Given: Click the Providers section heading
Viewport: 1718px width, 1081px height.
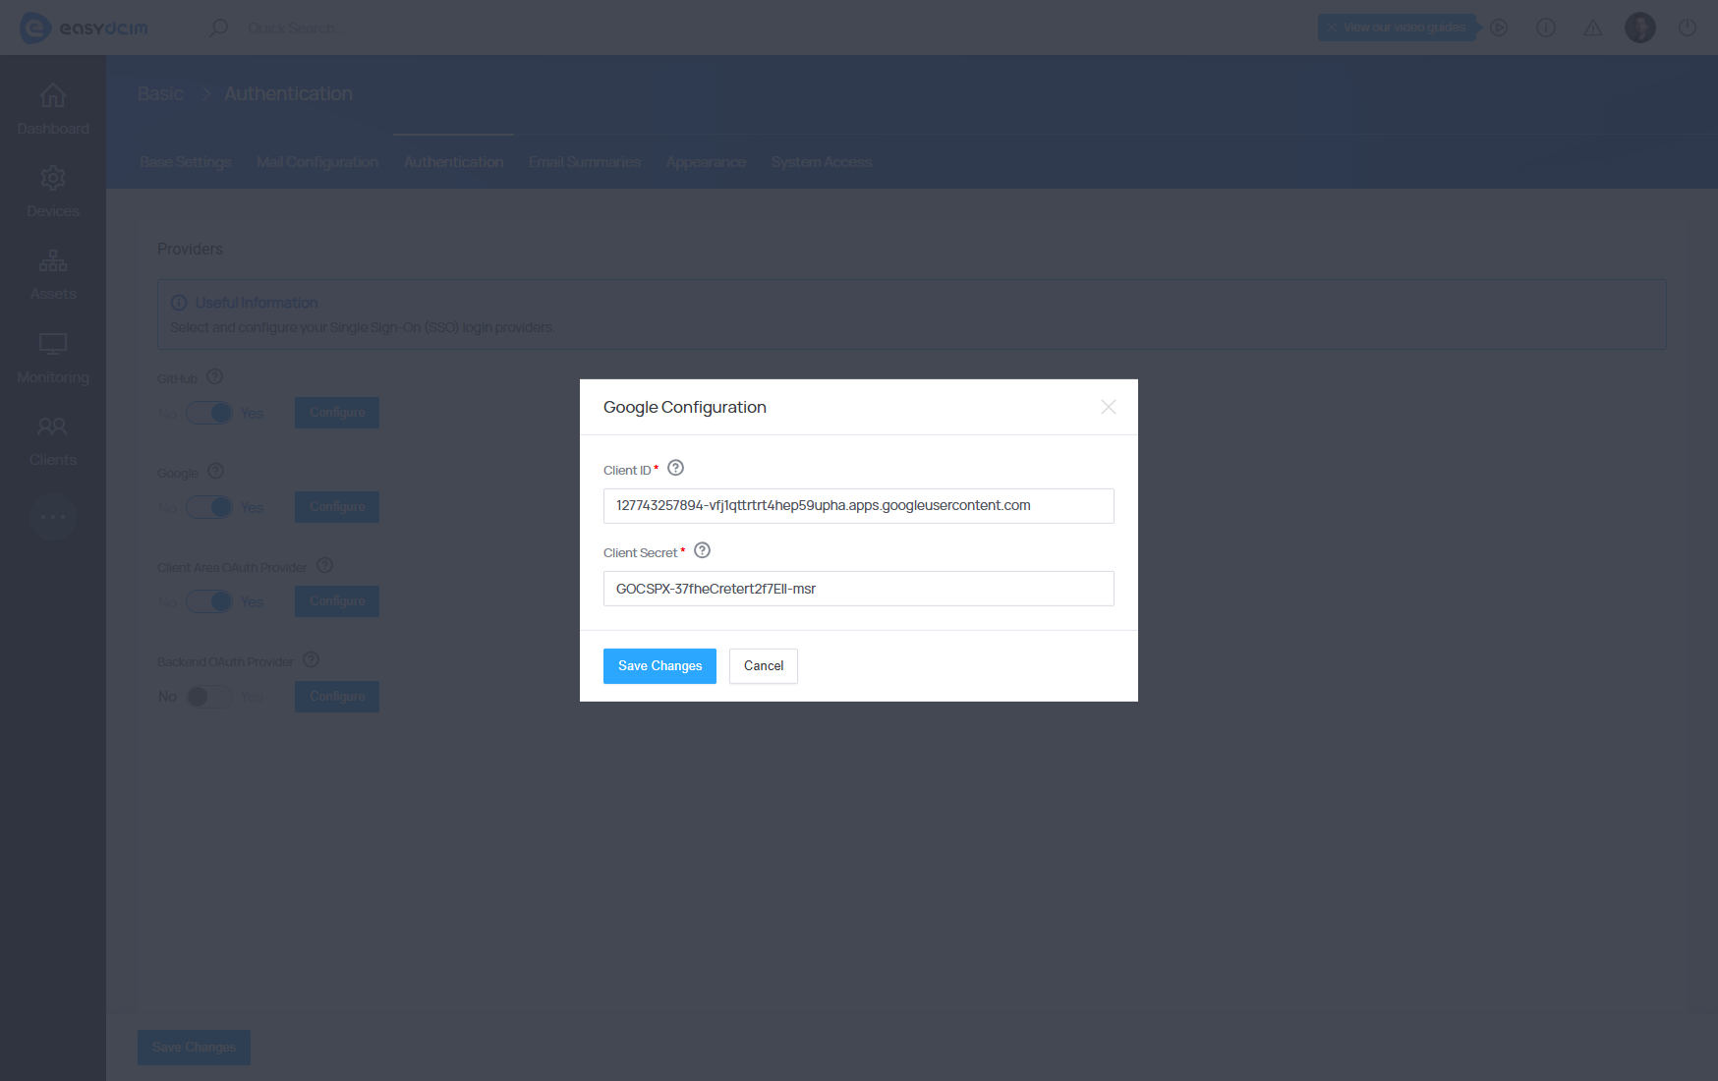Looking at the screenshot, I should (x=190, y=250).
